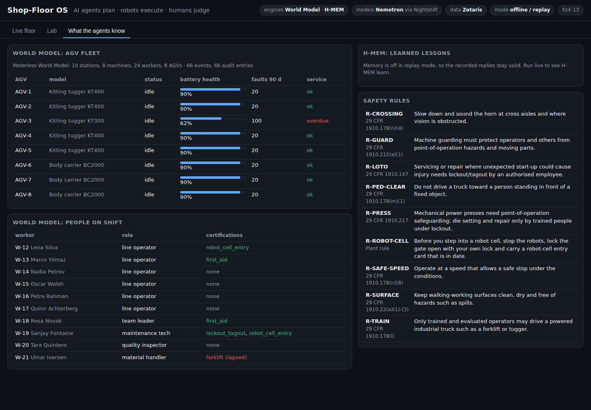Click the battery health column header

coord(200,80)
